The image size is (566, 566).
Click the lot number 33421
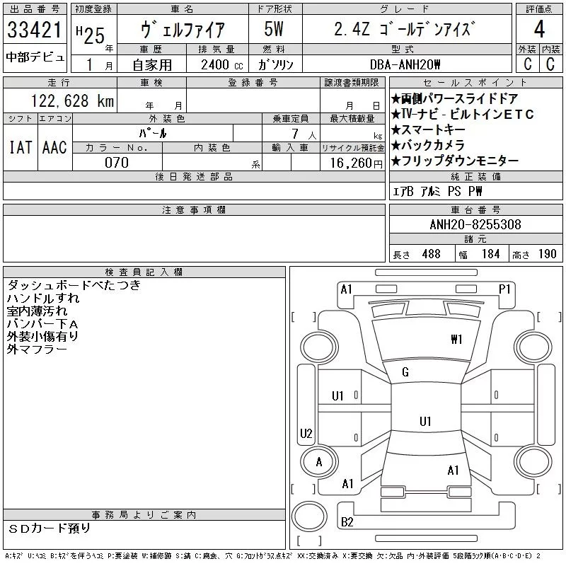34,30
